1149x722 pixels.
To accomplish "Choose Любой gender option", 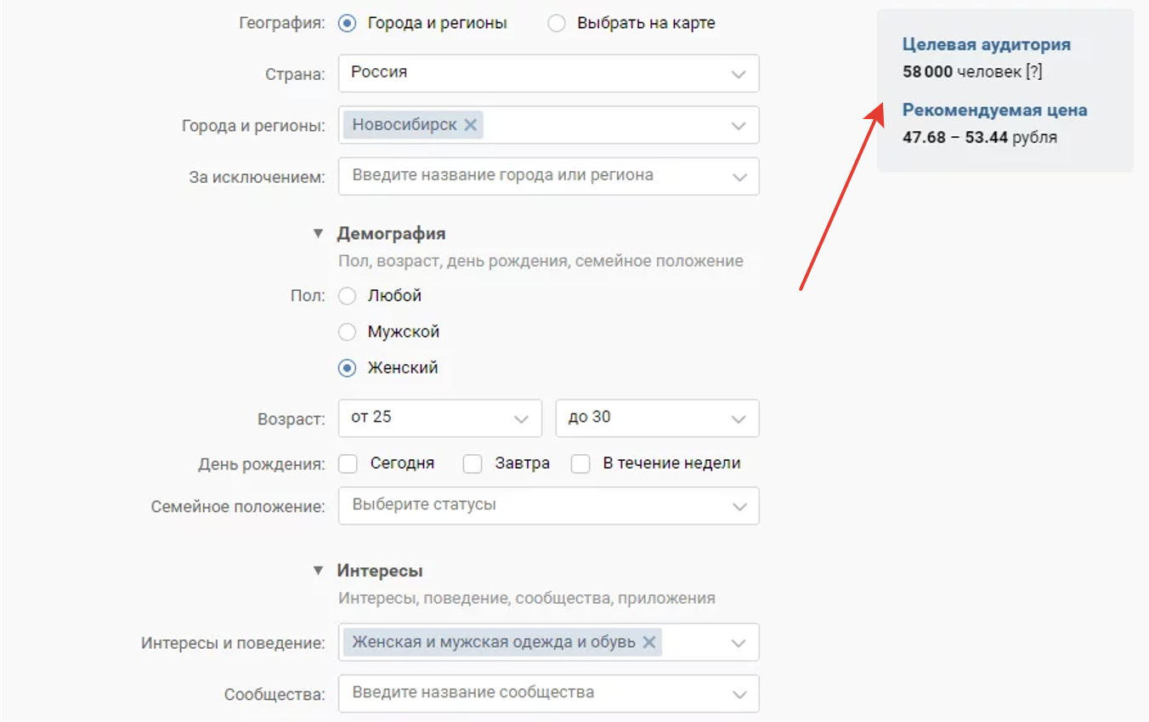I will [x=347, y=296].
